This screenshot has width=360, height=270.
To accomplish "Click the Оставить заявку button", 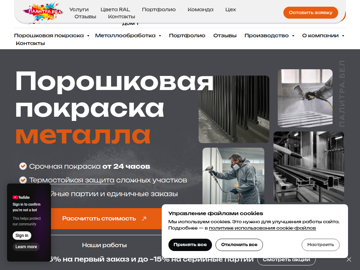I will [310, 13].
